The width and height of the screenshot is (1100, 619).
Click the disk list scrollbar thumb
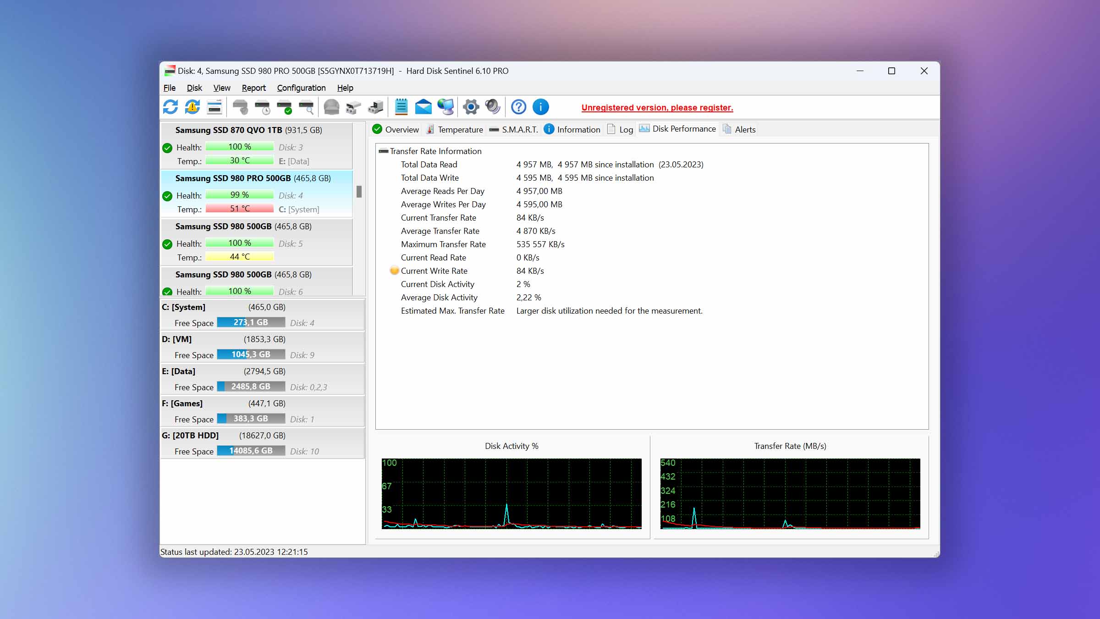359,192
